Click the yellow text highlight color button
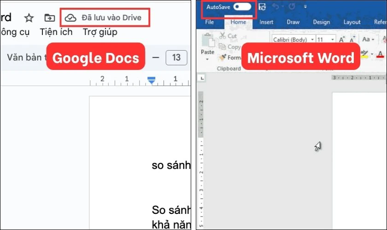Screen dimensions: 387x230 coord(364,54)
